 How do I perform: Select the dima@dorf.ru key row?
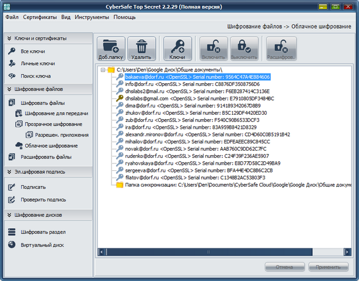pos(193,106)
